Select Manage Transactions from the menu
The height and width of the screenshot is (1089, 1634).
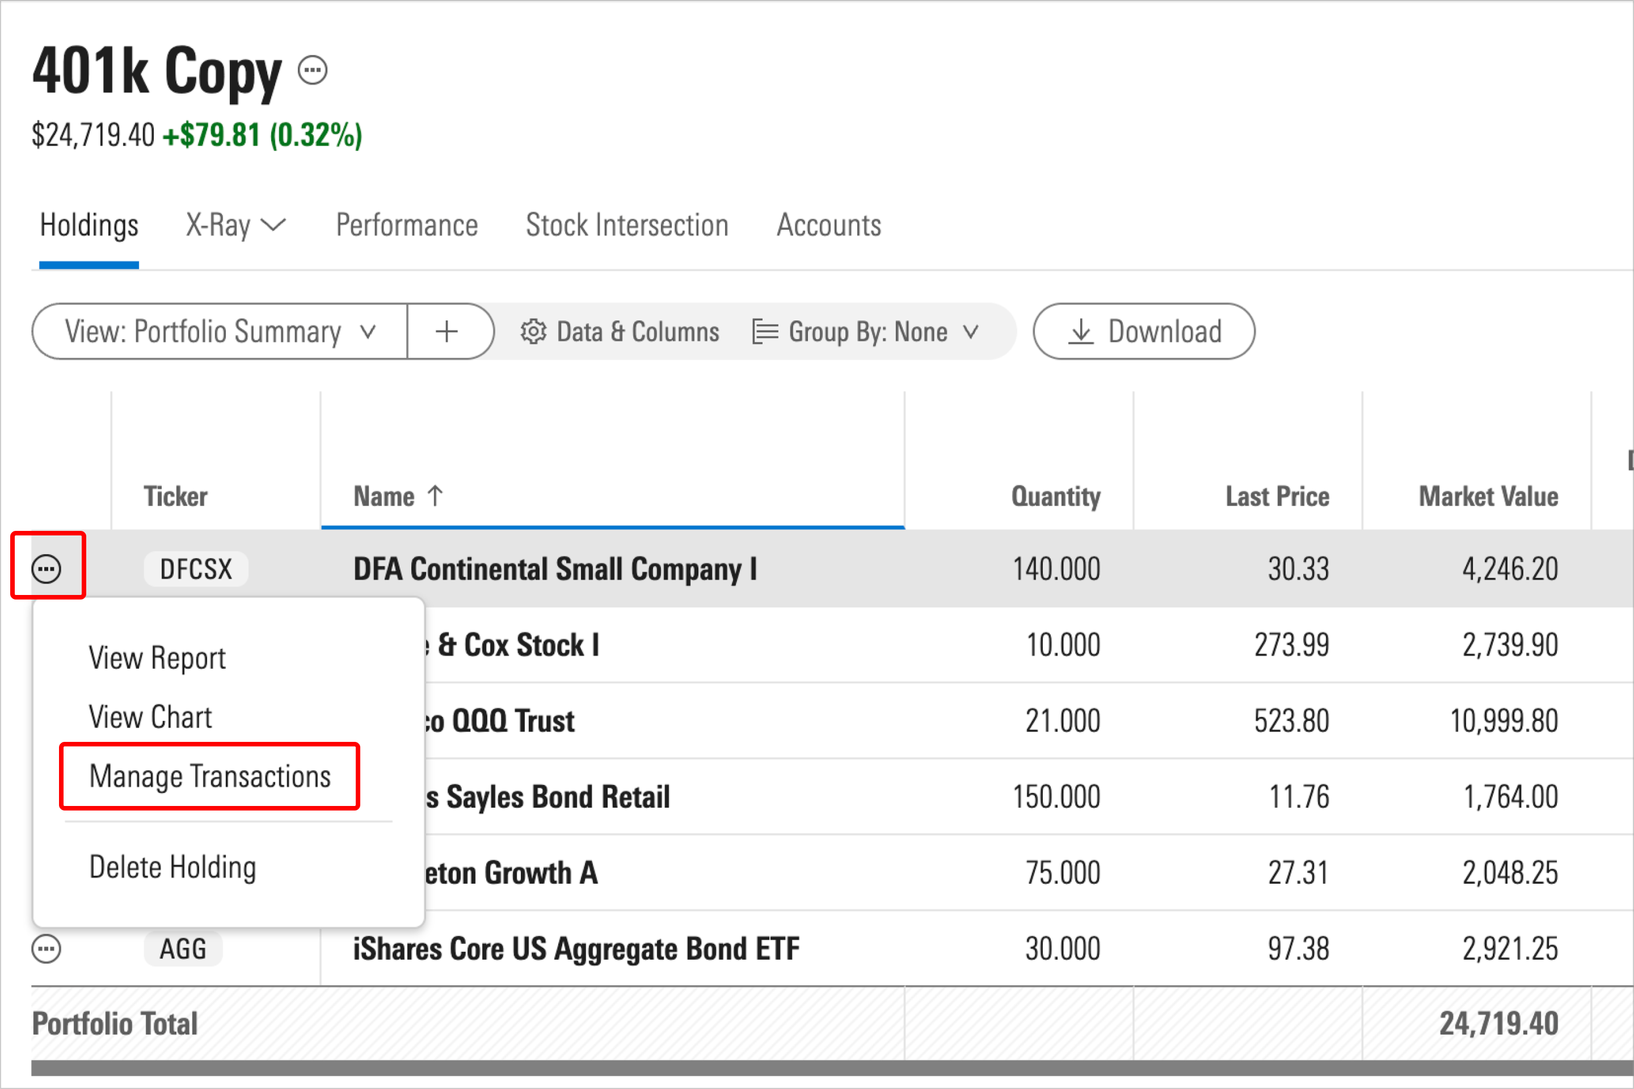point(210,776)
